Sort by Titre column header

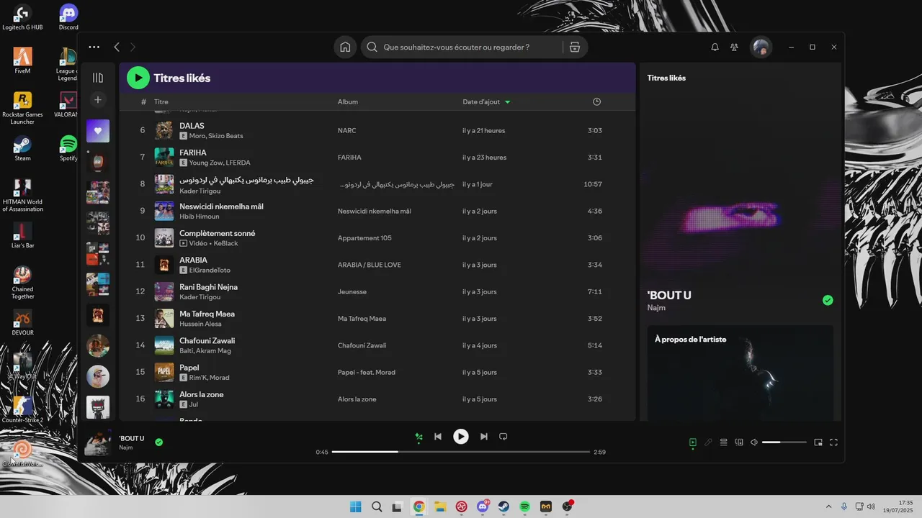coord(161,102)
